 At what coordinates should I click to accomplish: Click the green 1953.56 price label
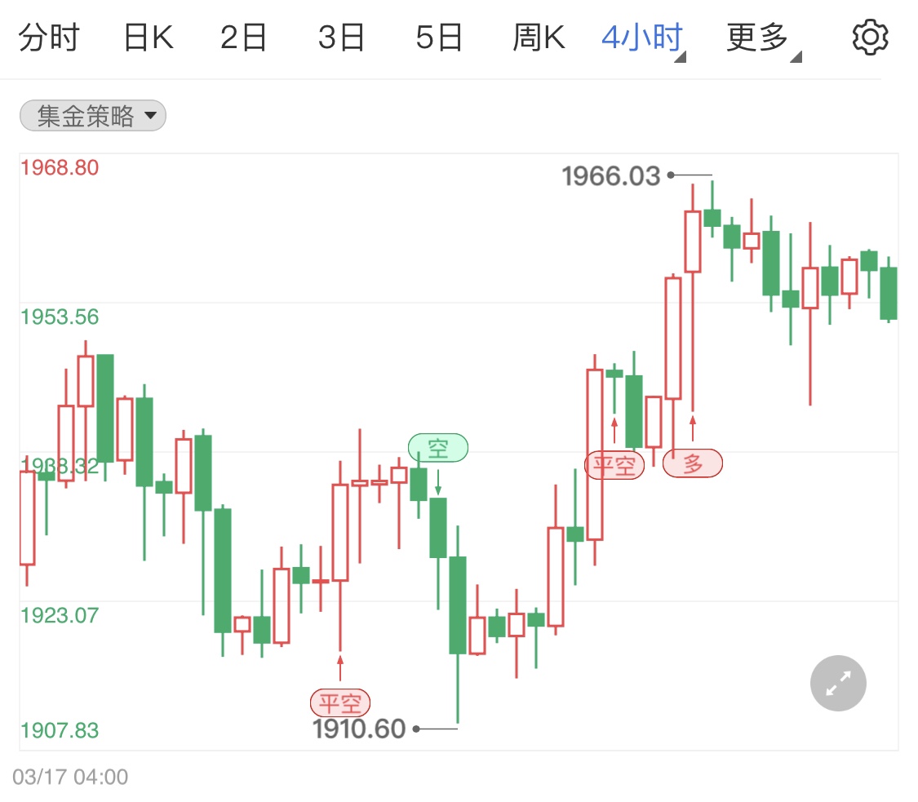tap(60, 317)
